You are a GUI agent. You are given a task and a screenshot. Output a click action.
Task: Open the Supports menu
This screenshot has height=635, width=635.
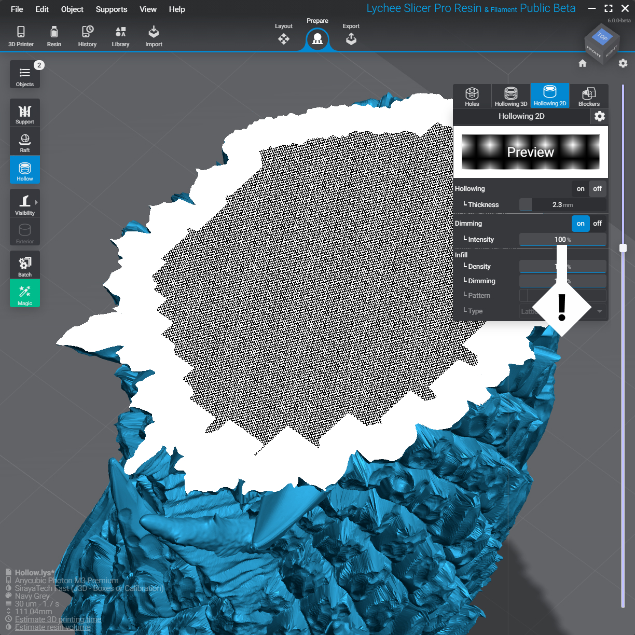click(x=112, y=9)
